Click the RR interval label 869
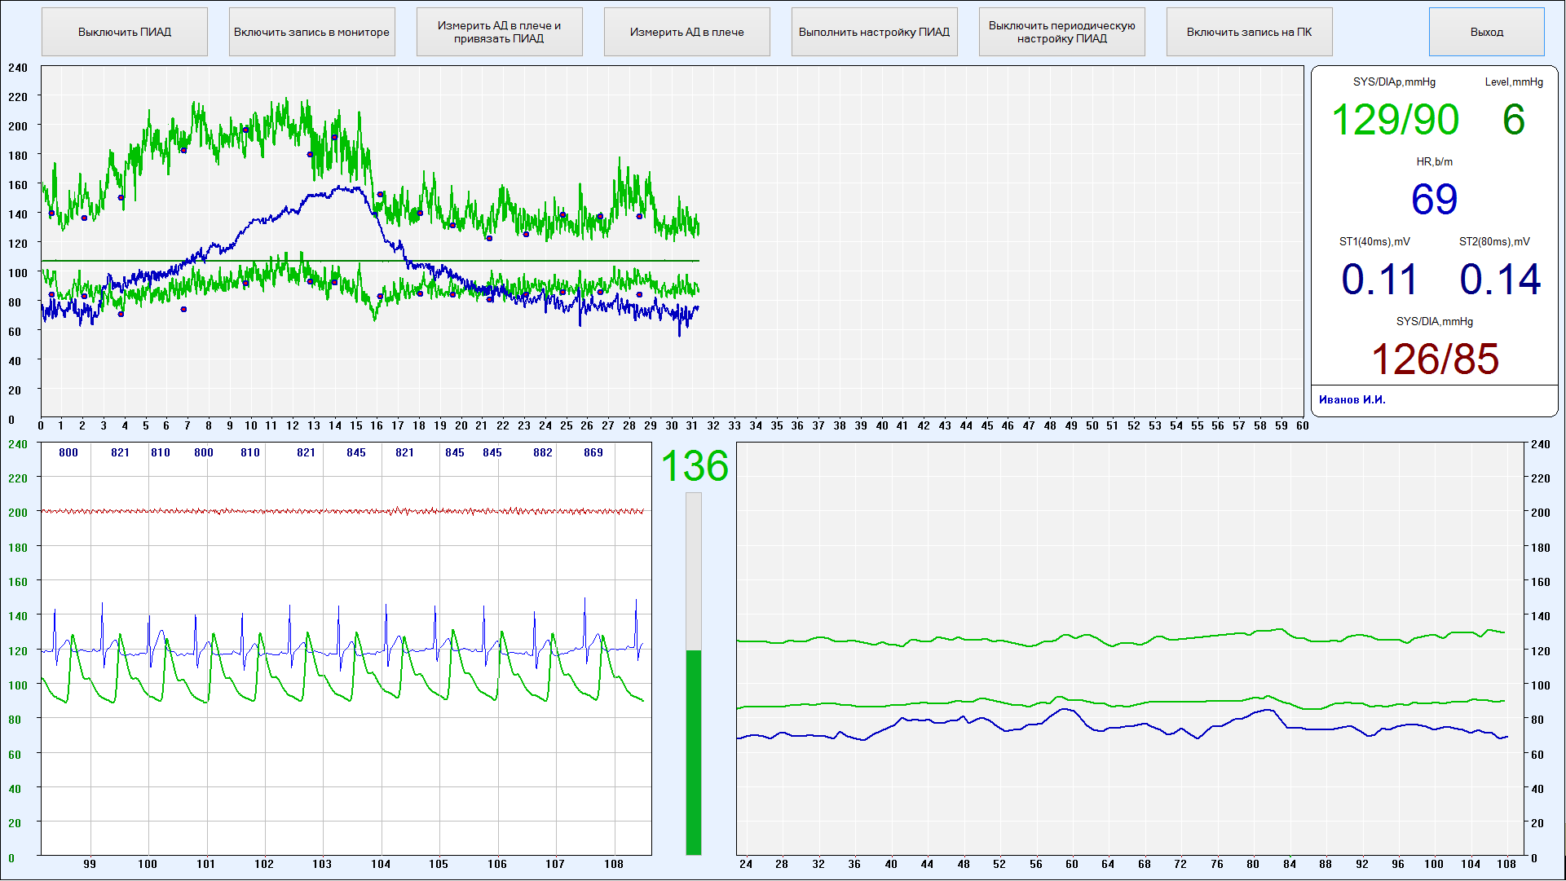The width and height of the screenshot is (1566, 881). (x=593, y=452)
